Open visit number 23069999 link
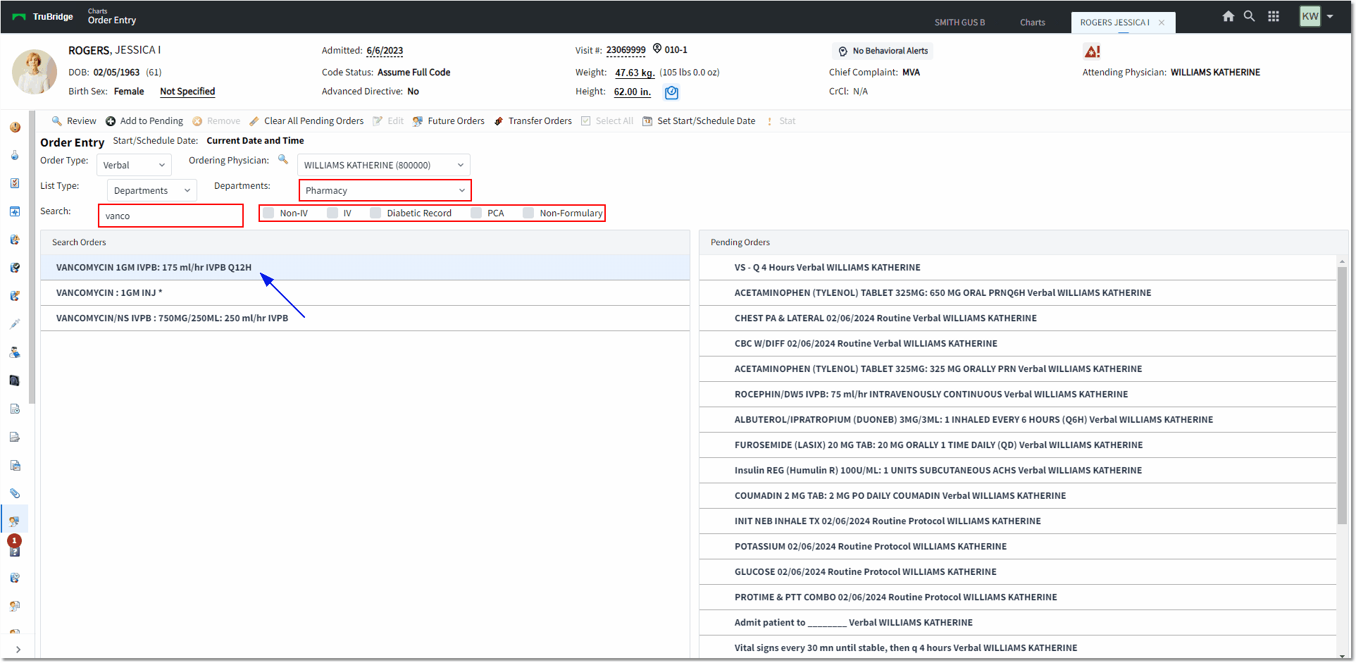The height and width of the screenshot is (663, 1356). coord(626,50)
